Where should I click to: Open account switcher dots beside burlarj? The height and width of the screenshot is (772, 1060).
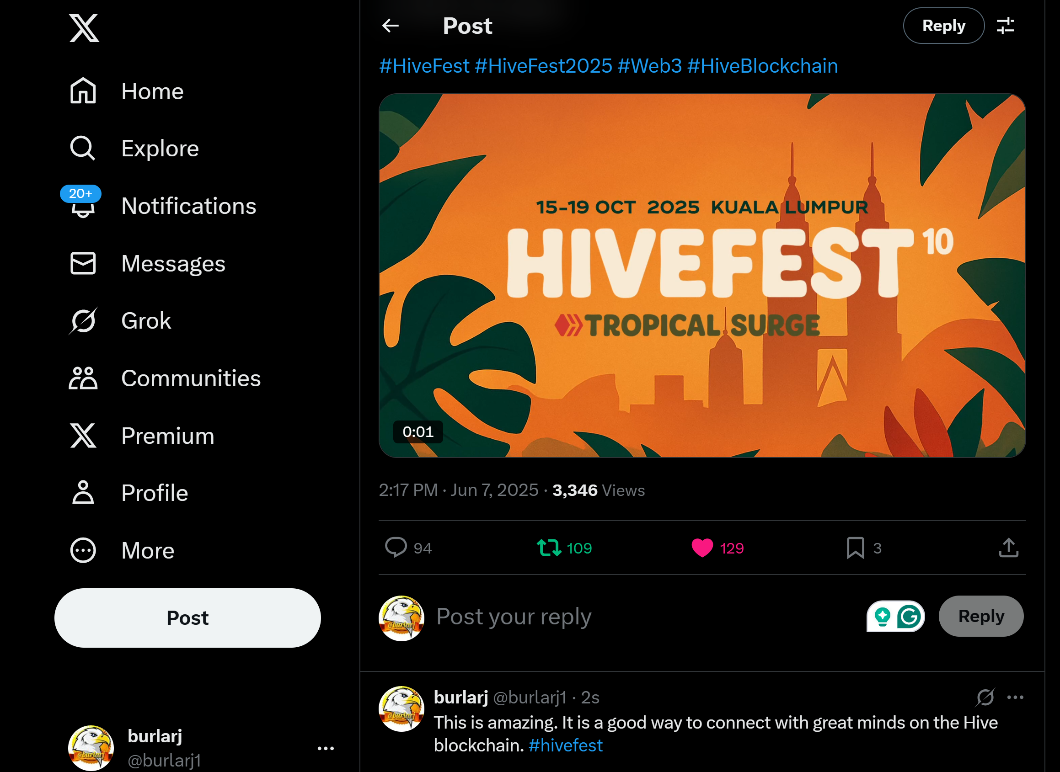(326, 748)
